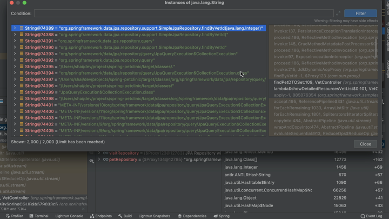
Task: Click the Dependencies tool window icon
Action: coord(180,216)
